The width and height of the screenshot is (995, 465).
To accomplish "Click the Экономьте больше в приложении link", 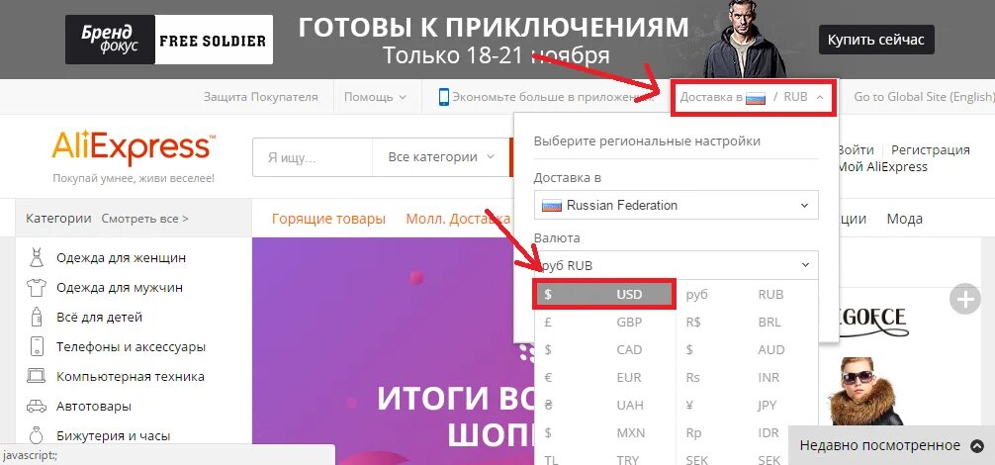I will point(553,97).
